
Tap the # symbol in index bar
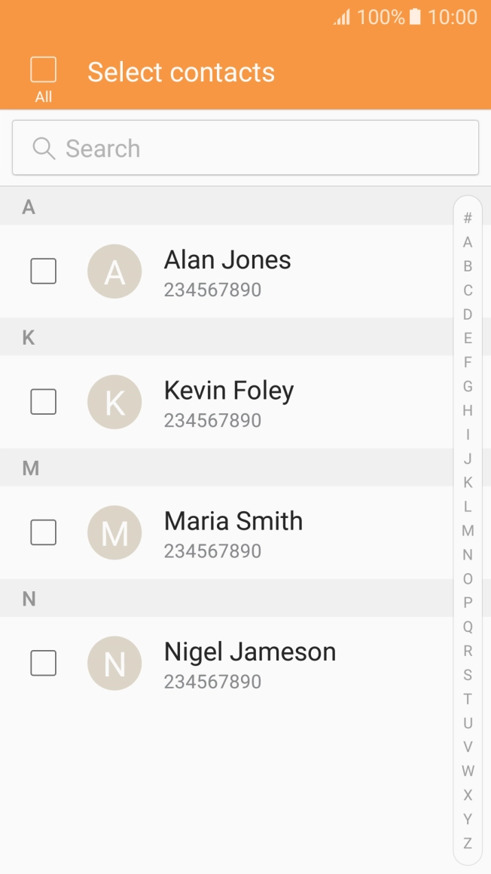468,218
